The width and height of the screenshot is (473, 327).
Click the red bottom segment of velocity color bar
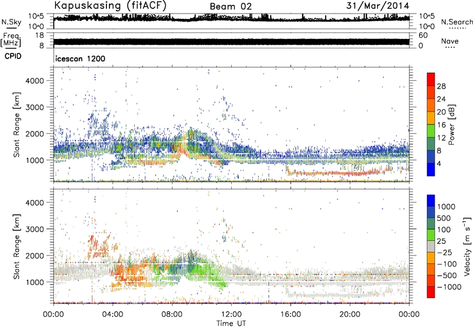point(431,292)
